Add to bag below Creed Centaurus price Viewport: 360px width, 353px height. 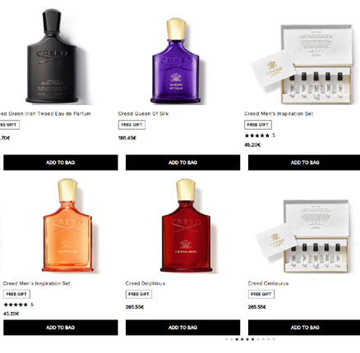pyautogui.click(x=304, y=328)
